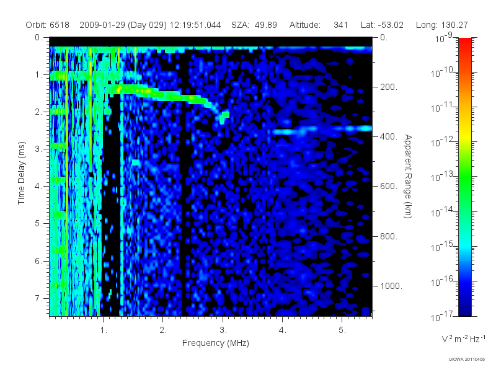This screenshot has height=372, width=496.
Task: Click the UIOWA 20110405 credit text
Action: (467, 360)
